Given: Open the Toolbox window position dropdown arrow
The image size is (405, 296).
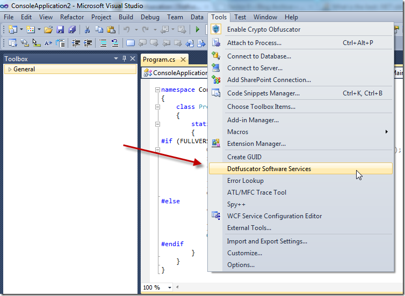Looking at the screenshot, I should click(115, 58).
